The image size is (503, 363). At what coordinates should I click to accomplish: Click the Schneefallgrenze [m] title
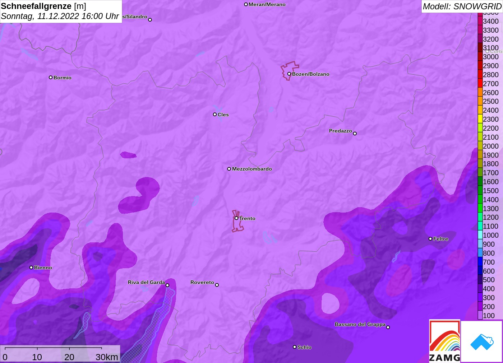click(43, 6)
